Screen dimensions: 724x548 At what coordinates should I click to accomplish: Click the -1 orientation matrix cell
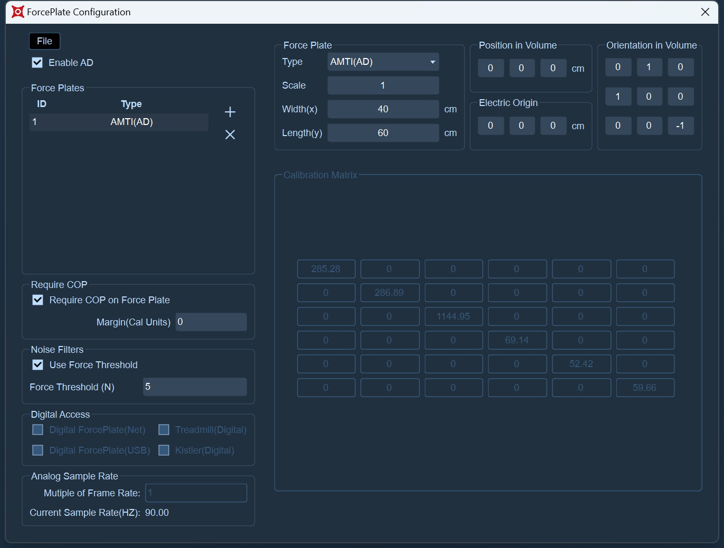(x=681, y=126)
